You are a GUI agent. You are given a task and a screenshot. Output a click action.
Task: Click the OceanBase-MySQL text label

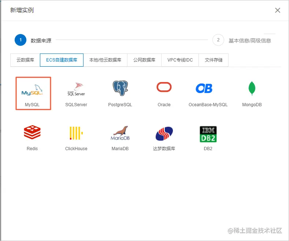(x=208, y=105)
